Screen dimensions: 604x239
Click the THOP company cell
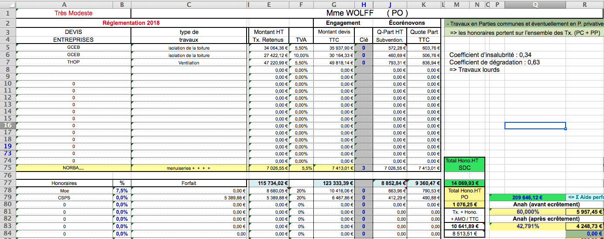click(x=73, y=63)
